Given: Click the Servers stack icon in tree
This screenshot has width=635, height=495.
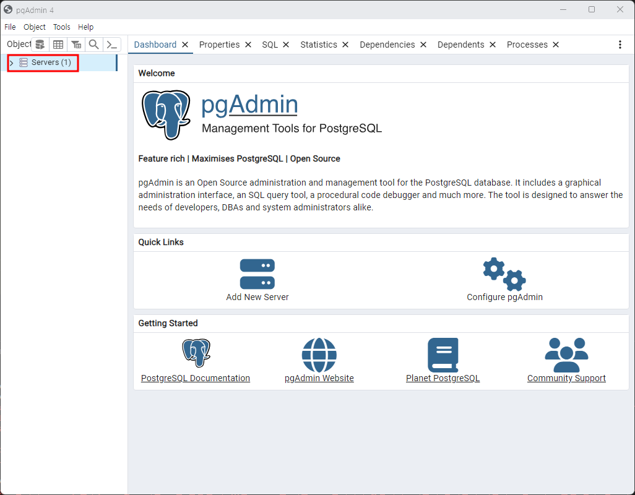Looking at the screenshot, I should point(24,62).
